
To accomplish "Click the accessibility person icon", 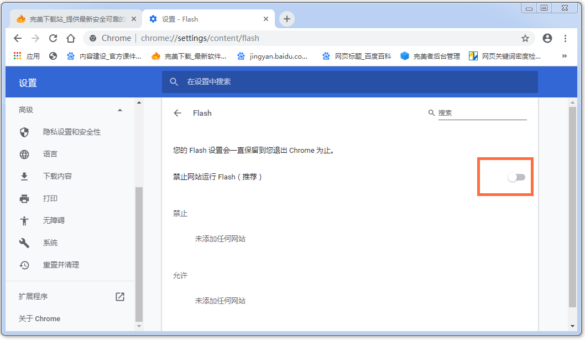I will point(24,221).
